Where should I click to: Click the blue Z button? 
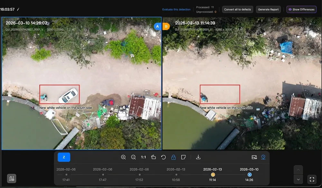64,157
